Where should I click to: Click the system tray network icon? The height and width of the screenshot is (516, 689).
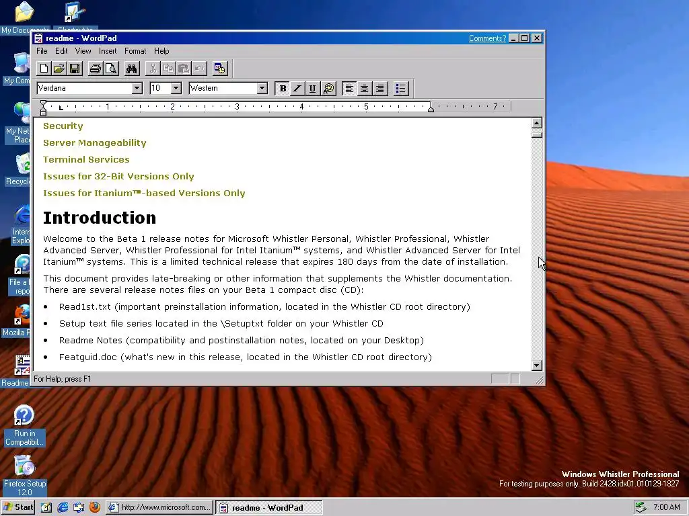[641, 507]
